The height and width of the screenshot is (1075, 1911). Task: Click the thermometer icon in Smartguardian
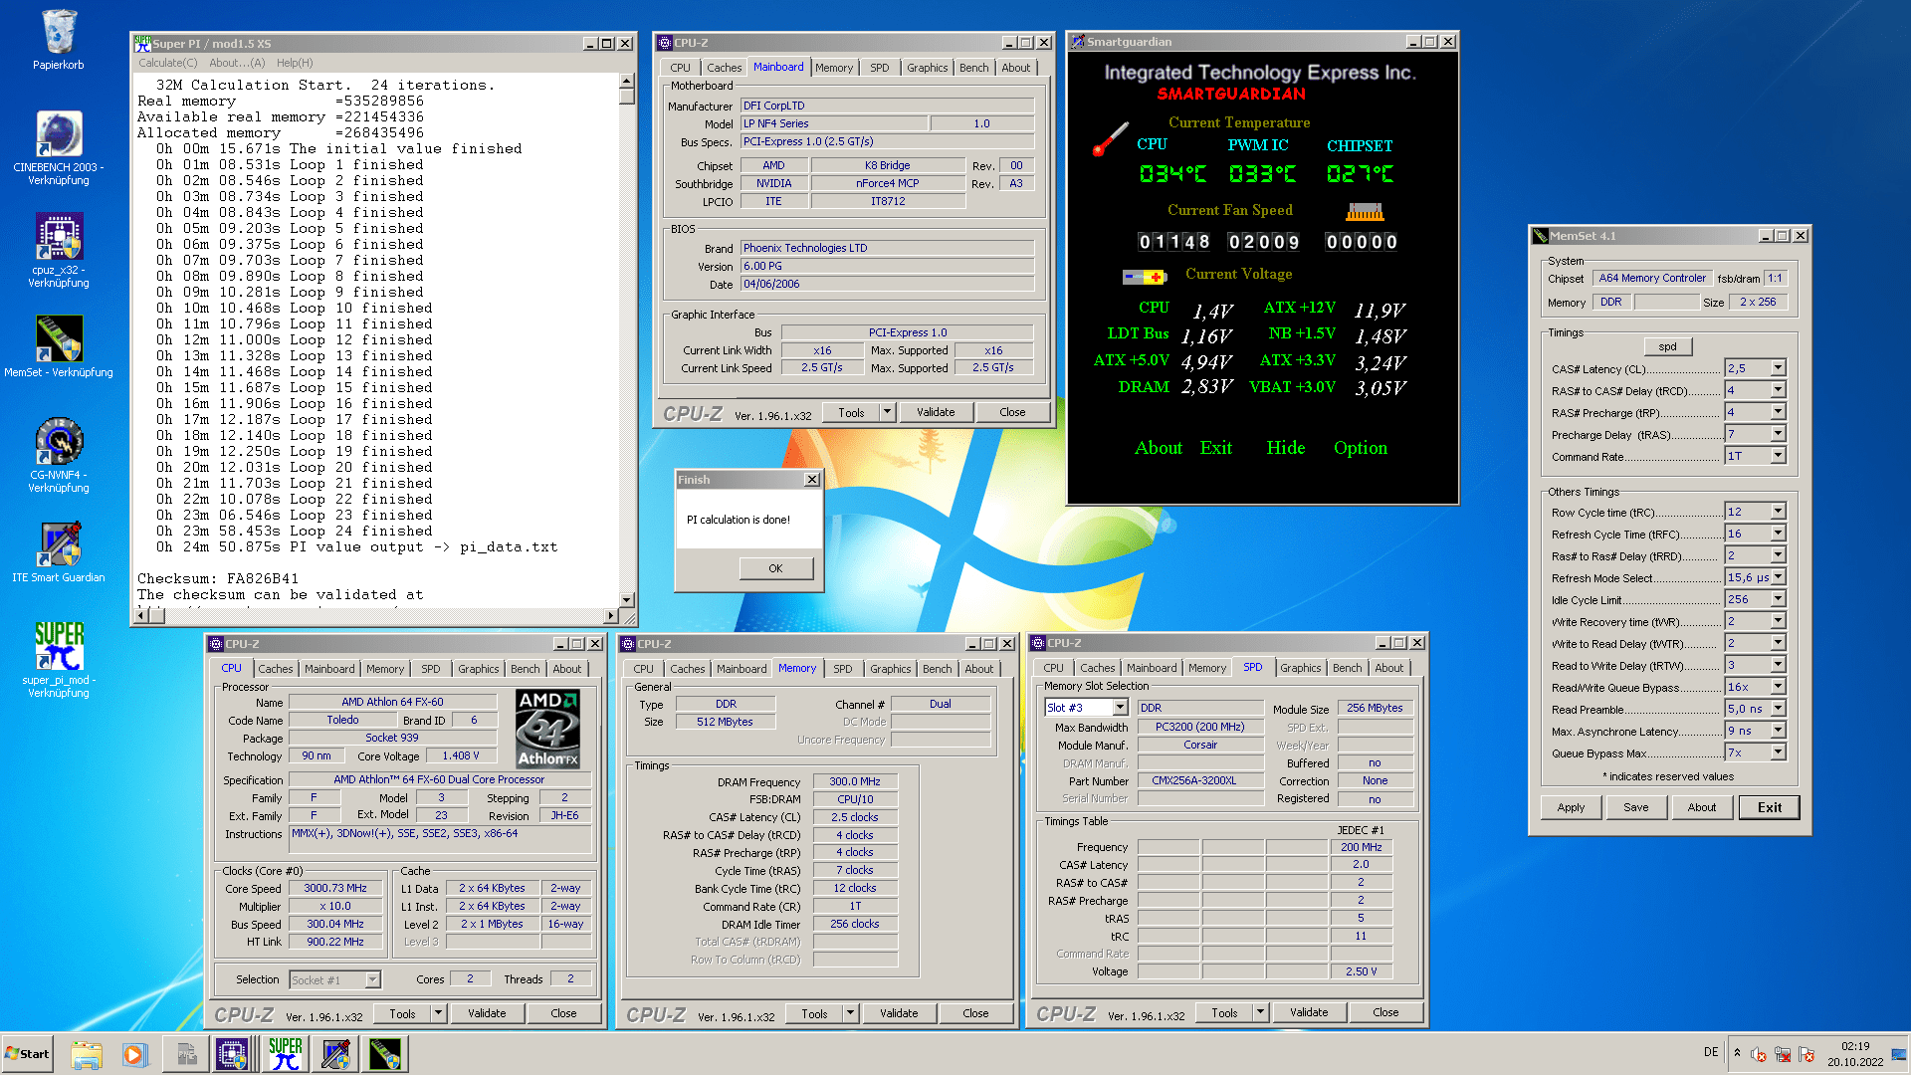tap(1109, 139)
